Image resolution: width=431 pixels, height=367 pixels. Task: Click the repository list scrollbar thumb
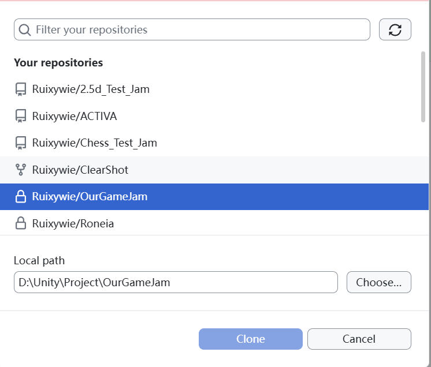point(423,87)
